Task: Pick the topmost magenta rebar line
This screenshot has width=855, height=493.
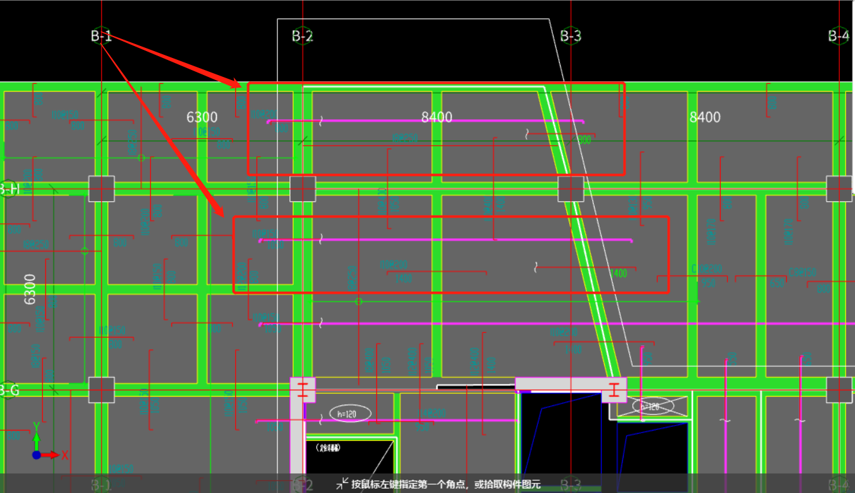Action: pyautogui.click(x=426, y=121)
